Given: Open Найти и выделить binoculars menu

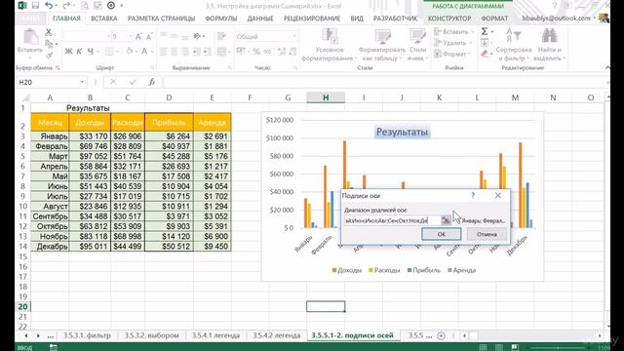Looking at the screenshot, I should 549,45.
